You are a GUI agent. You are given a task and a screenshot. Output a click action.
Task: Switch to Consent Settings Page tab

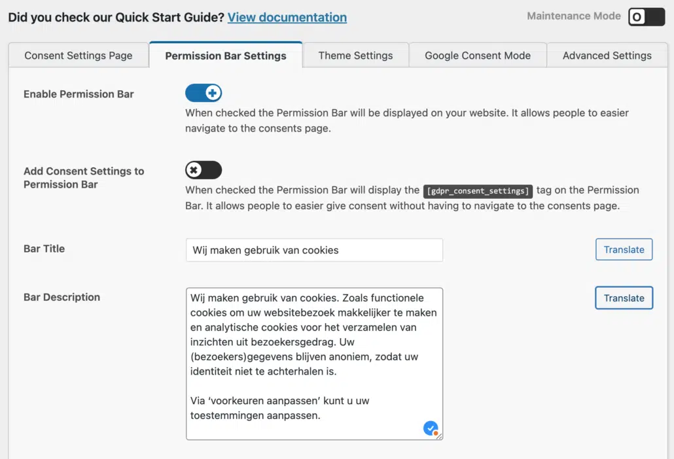click(79, 56)
